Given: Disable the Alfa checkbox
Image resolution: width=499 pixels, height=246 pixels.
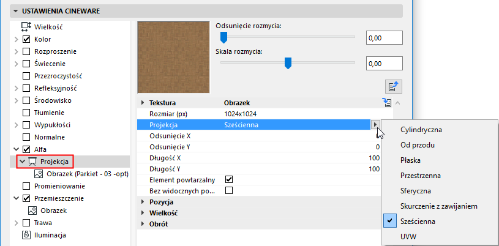Looking at the screenshot, I should 26,149.
